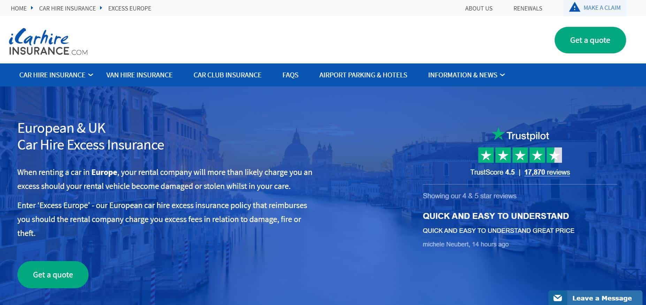Click the warning triangle claim icon
The image size is (646, 305).
pyautogui.click(x=574, y=7)
